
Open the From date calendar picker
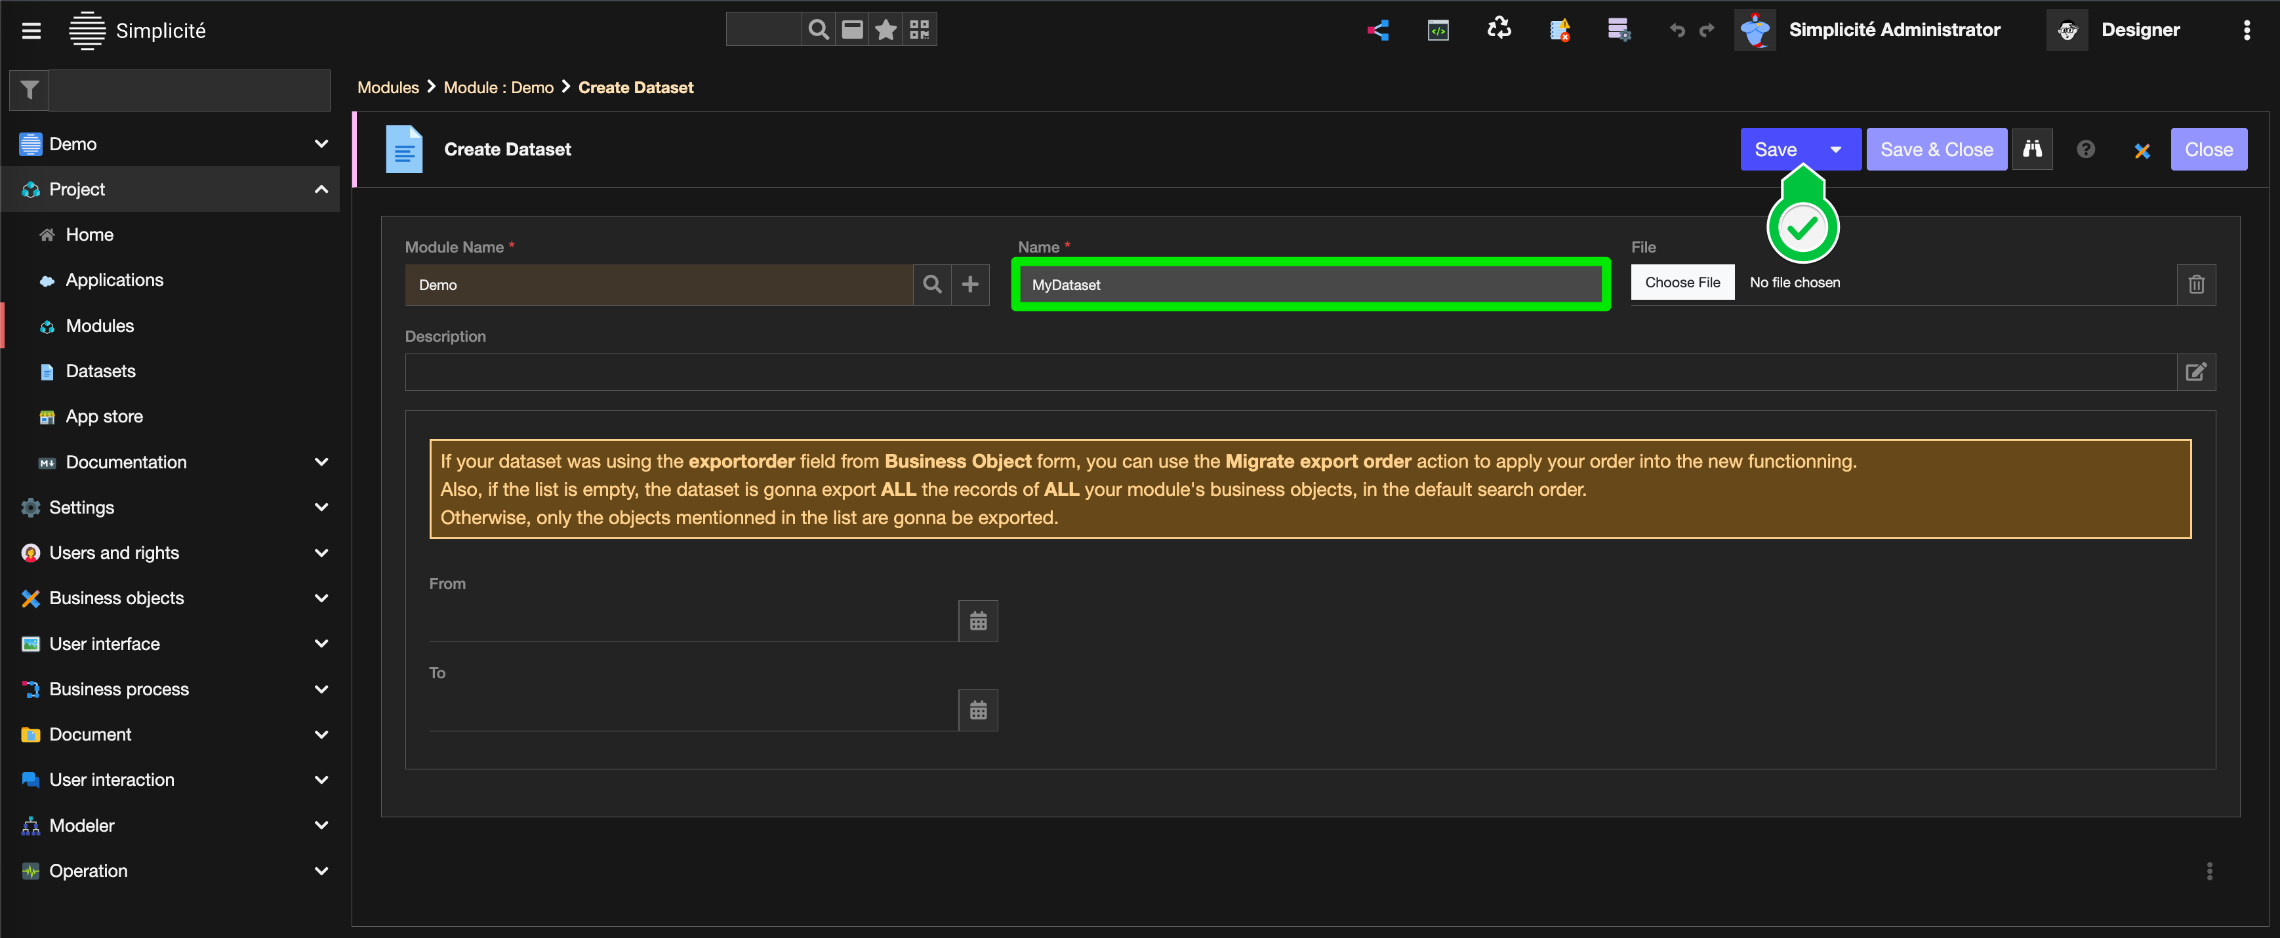pyautogui.click(x=978, y=621)
